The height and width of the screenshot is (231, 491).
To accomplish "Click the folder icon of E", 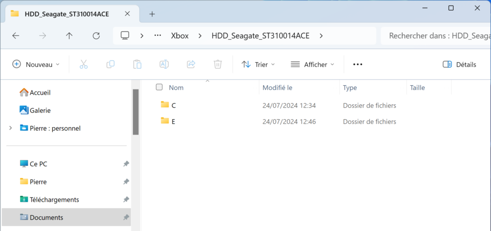I will 165,121.
